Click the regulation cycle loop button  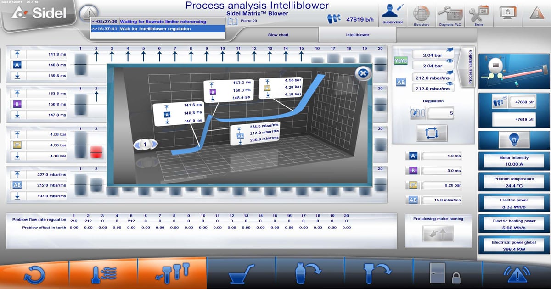(x=432, y=133)
